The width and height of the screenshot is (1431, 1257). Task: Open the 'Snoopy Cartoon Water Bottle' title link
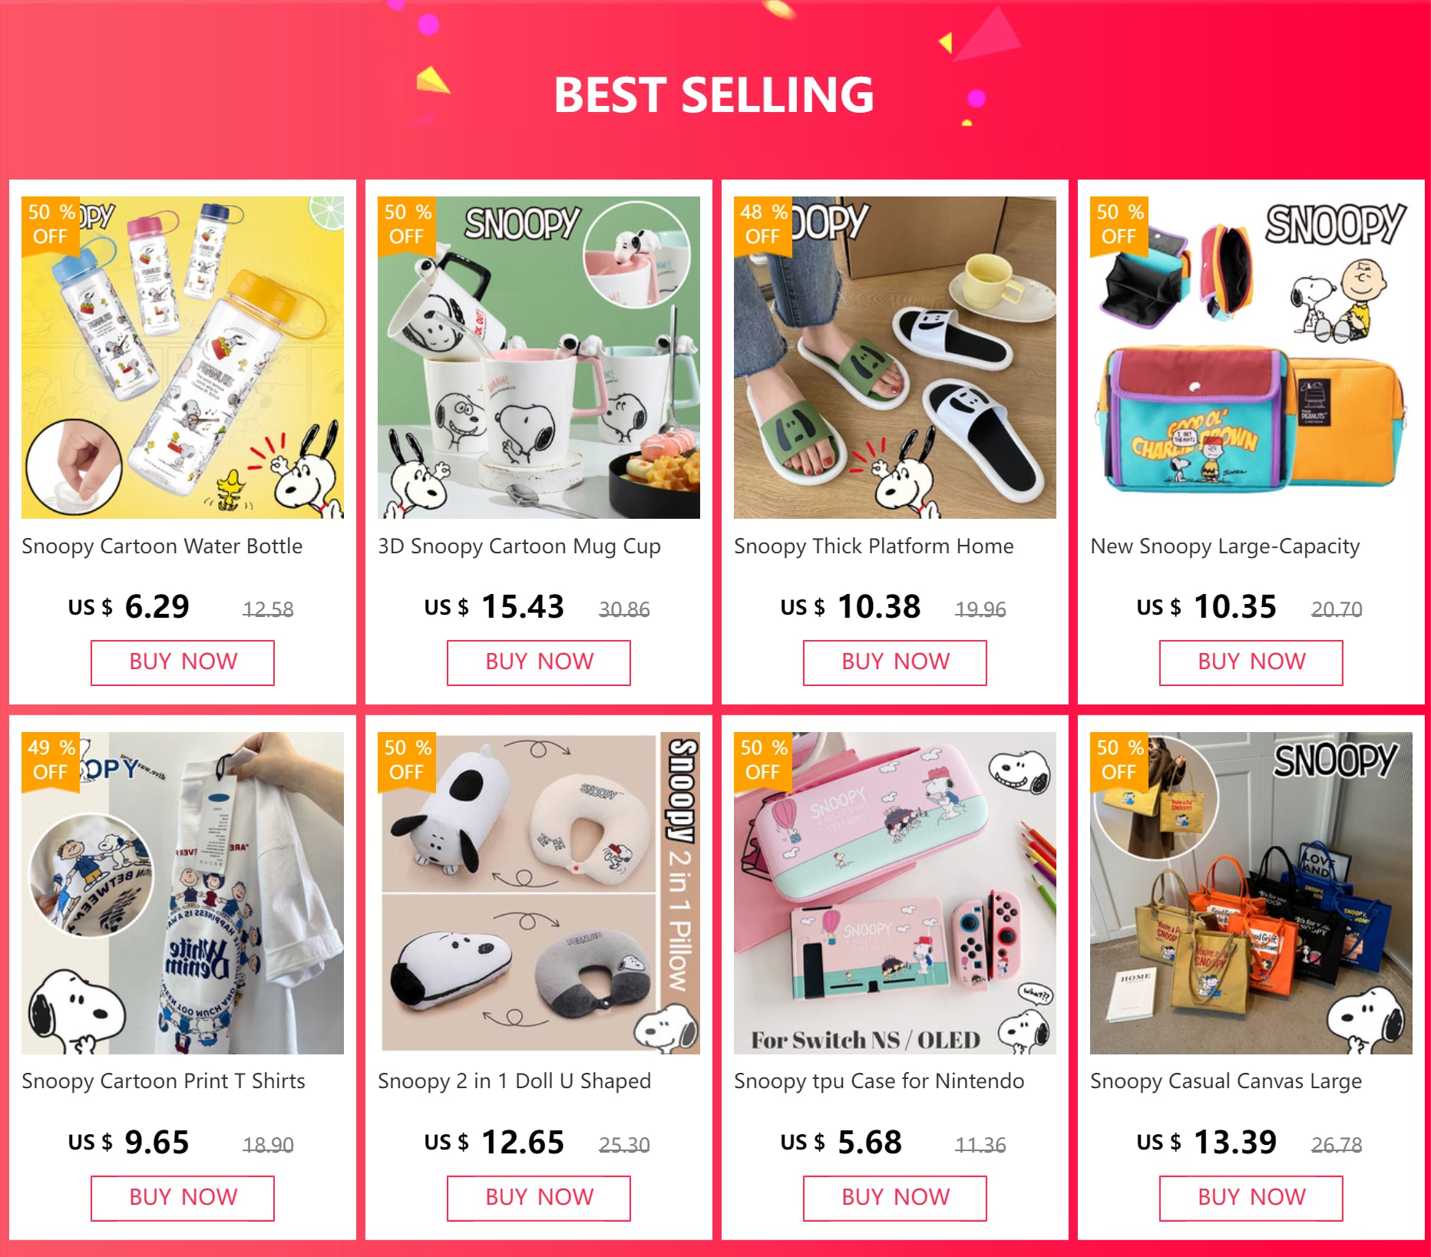pyautogui.click(x=162, y=546)
